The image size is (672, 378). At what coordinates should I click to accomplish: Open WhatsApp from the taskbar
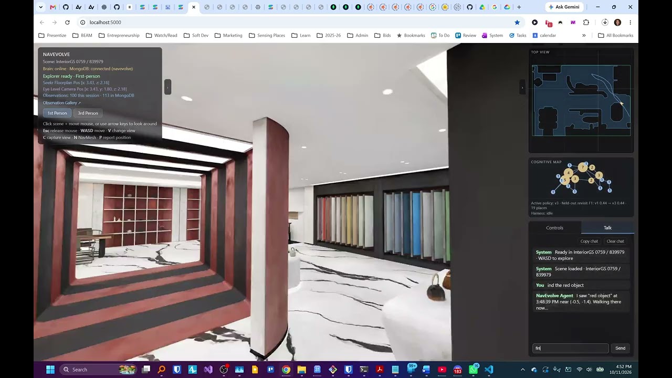(x=473, y=370)
